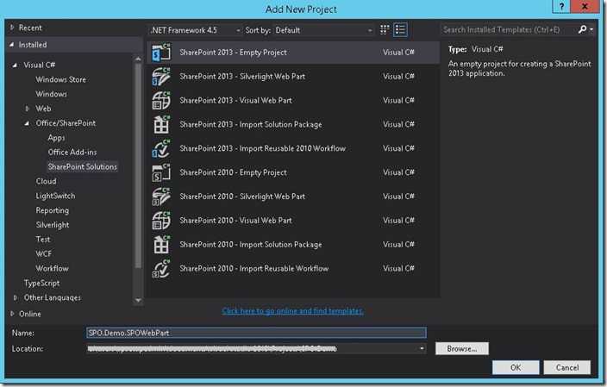
Task: Select 'SharePoint 2013 - Import Solution Package' template
Action: (x=251, y=124)
